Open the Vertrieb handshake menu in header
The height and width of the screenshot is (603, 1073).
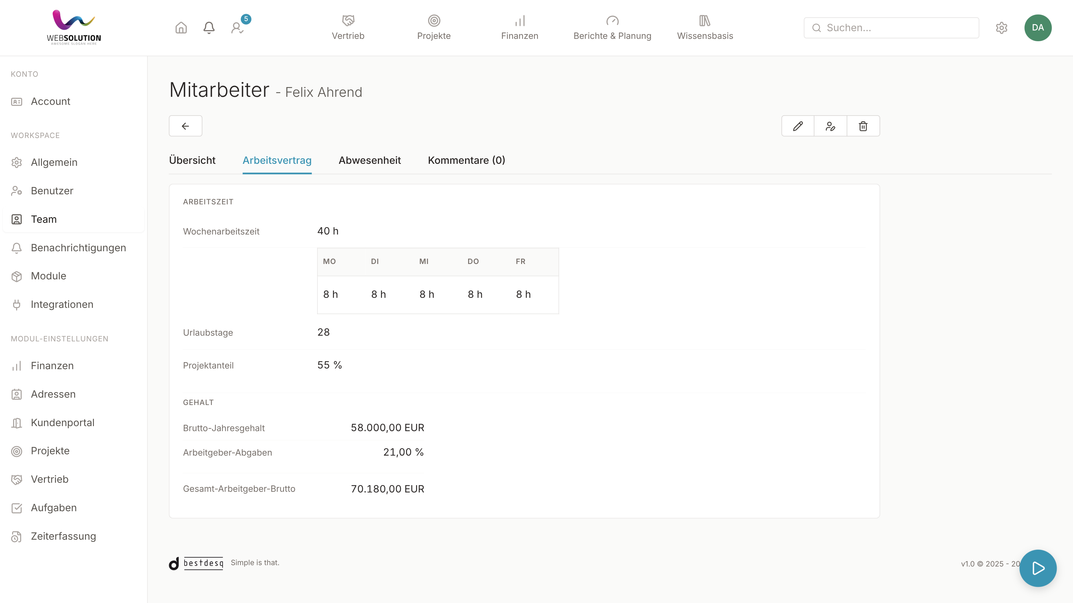click(348, 27)
